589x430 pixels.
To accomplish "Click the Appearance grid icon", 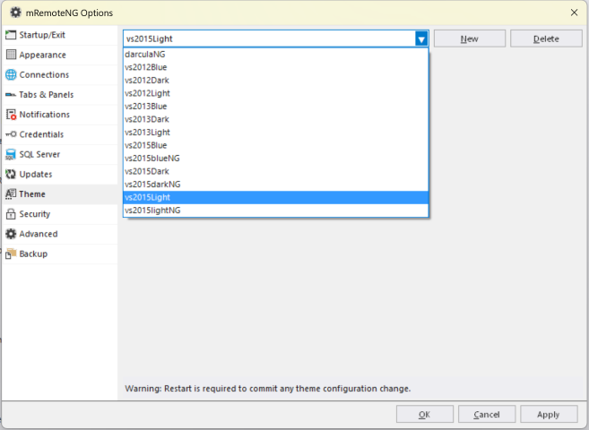I will click(x=11, y=55).
